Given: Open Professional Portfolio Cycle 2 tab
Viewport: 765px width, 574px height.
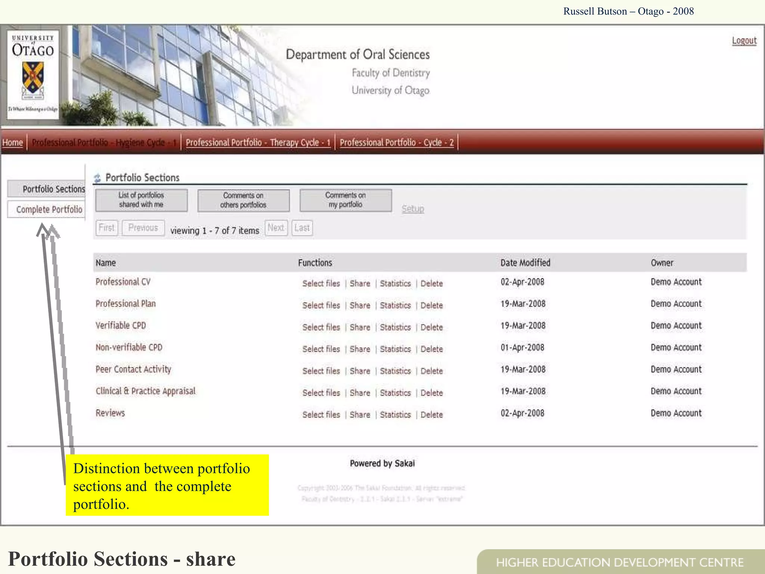Looking at the screenshot, I should (x=397, y=143).
